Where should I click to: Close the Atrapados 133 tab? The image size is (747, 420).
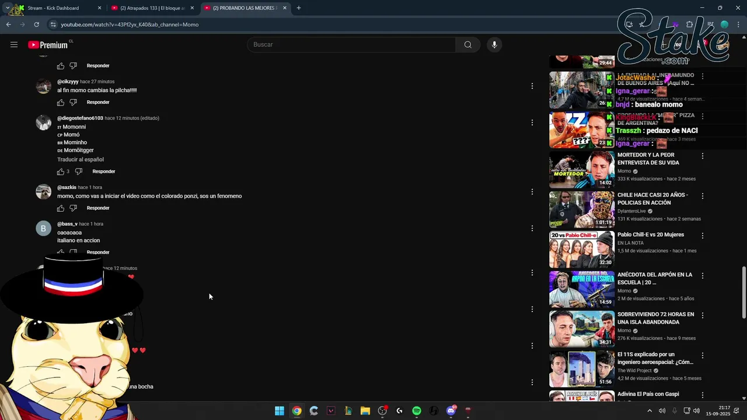point(192,8)
